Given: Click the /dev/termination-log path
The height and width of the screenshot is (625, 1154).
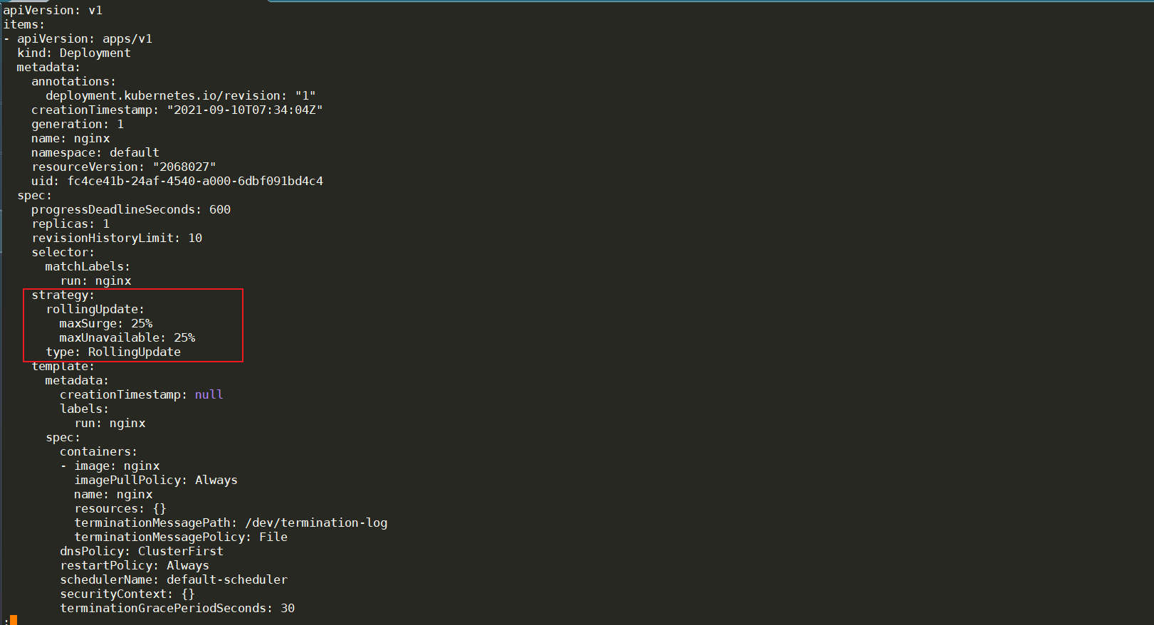Looking at the screenshot, I should point(316,523).
